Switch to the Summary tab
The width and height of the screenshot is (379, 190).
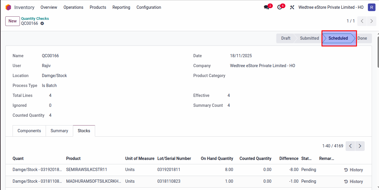59,131
